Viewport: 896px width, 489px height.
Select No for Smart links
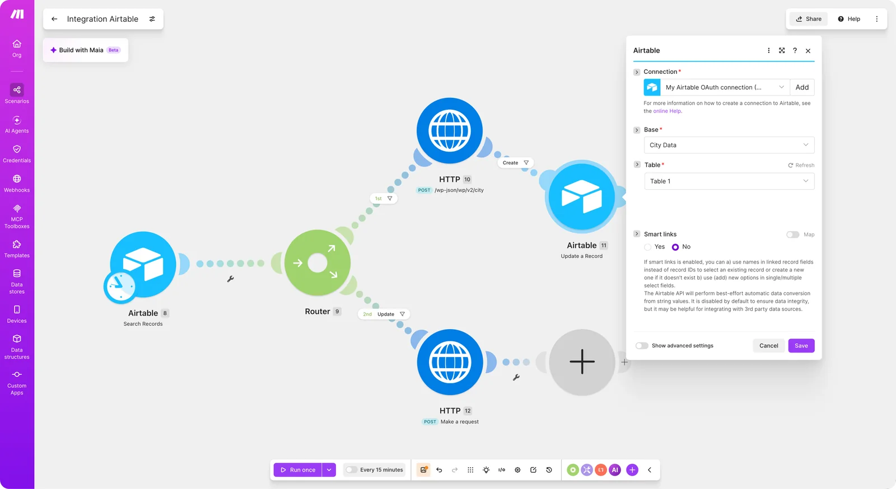675,247
